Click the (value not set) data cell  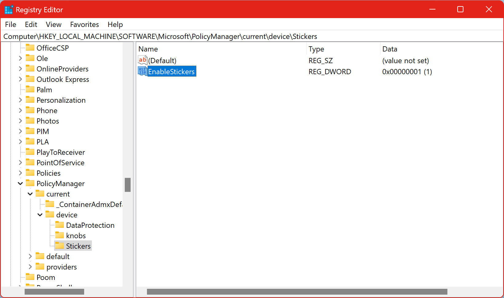(x=406, y=61)
